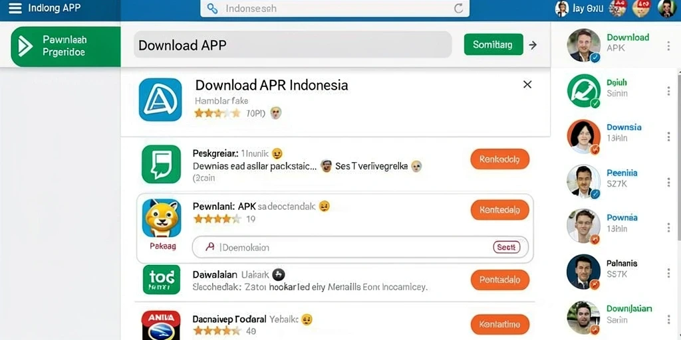Select the Dawalalan Uaiark title text

[231, 274]
